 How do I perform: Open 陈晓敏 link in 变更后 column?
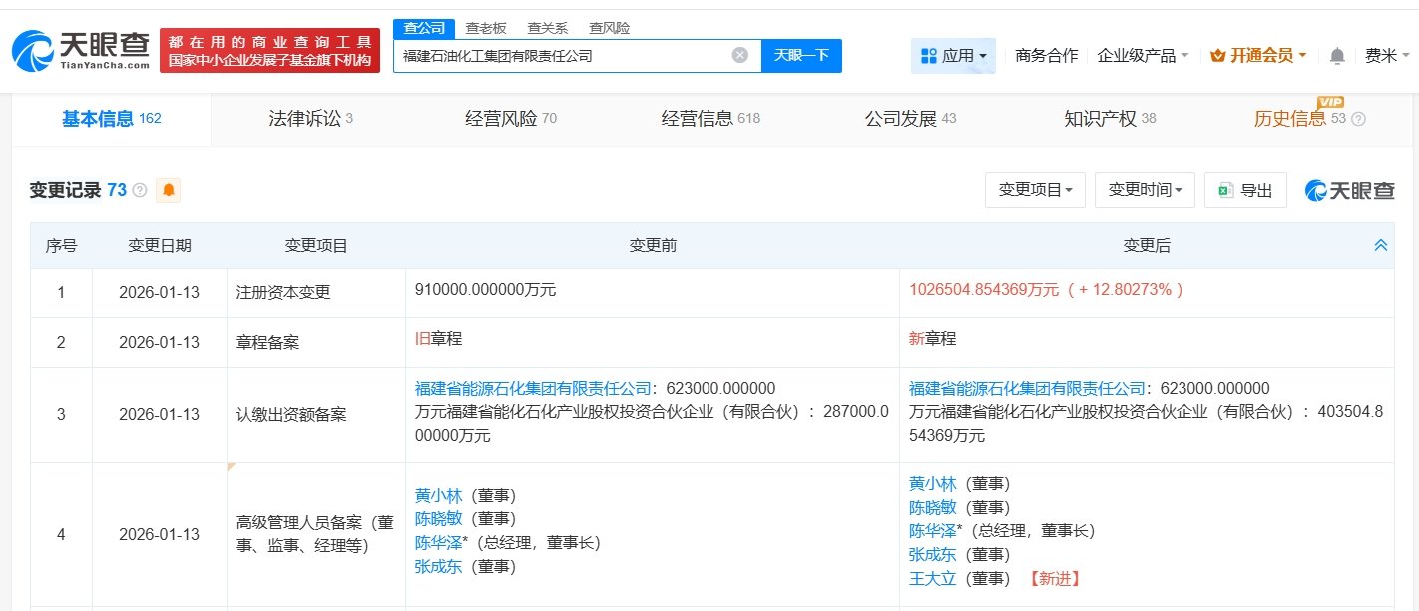pyautogui.click(x=932, y=507)
